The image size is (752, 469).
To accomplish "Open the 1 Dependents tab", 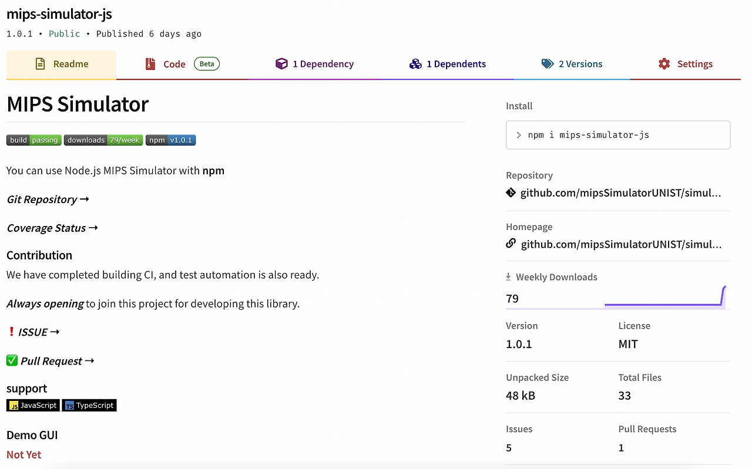I will pos(448,64).
